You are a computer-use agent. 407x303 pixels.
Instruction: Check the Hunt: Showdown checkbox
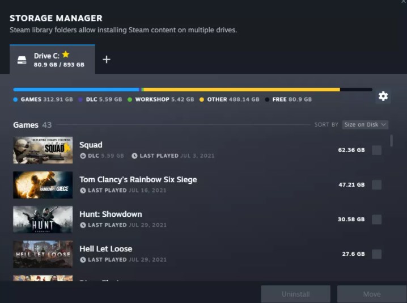point(376,220)
